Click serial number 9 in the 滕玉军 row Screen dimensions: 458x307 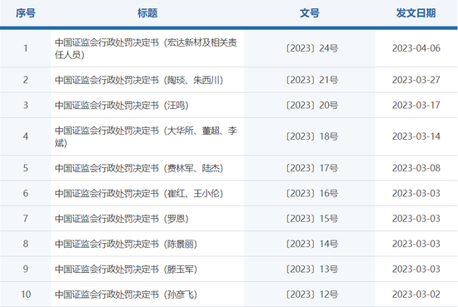pyautogui.click(x=26, y=269)
